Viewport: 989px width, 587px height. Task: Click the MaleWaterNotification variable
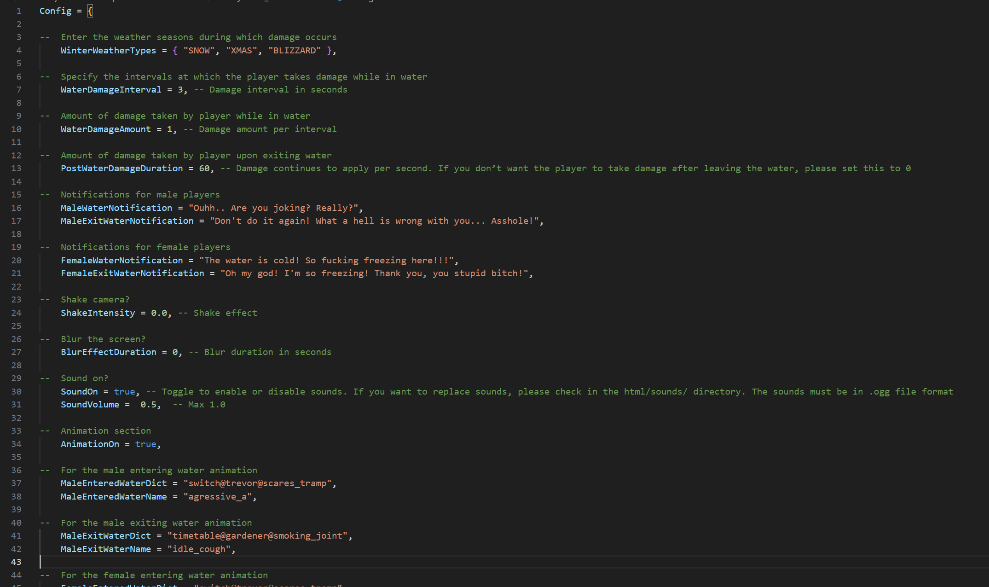(x=116, y=208)
